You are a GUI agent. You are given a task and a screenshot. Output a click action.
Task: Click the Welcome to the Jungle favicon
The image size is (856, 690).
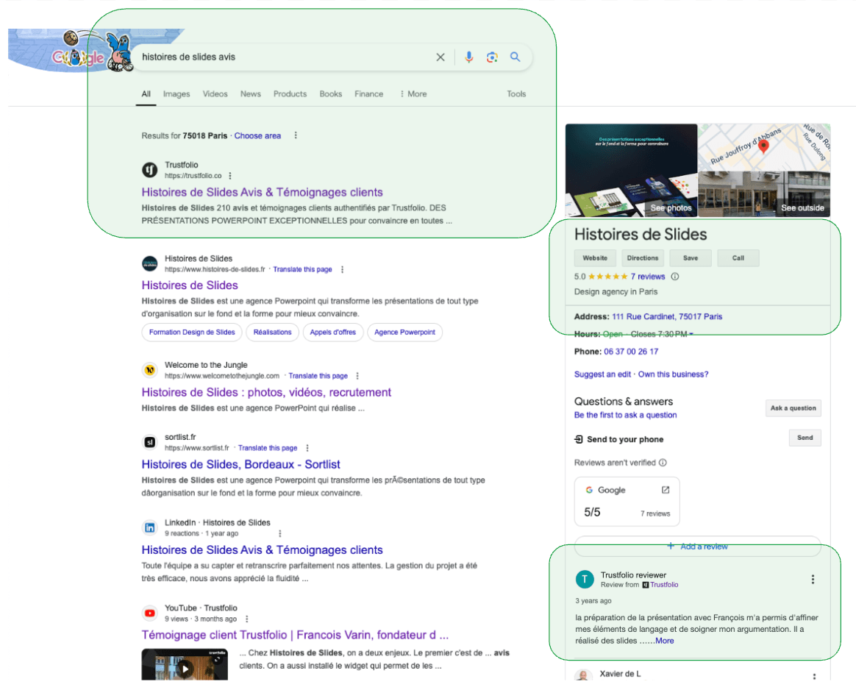click(x=149, y=370)
